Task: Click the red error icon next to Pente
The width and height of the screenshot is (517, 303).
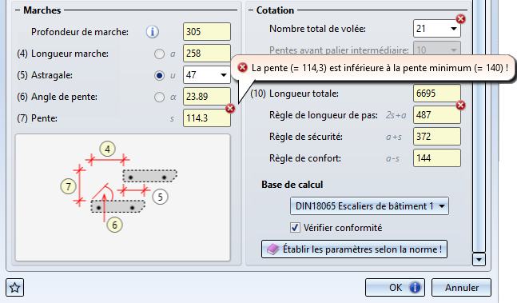Action: [230, 108]
